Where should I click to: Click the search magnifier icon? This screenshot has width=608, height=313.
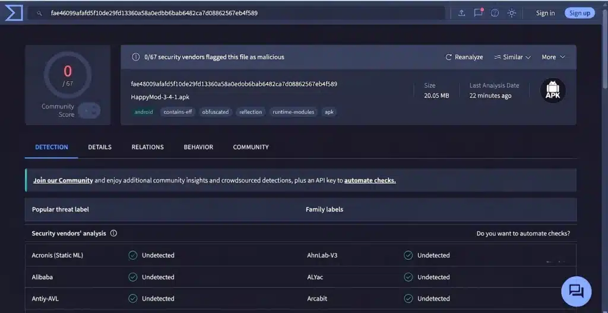(39, 13)
